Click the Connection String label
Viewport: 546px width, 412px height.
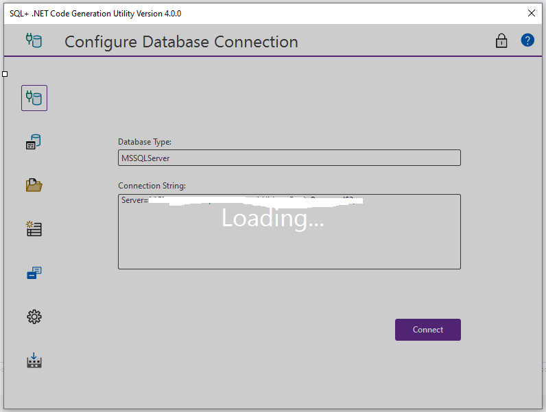coord(152,186)
